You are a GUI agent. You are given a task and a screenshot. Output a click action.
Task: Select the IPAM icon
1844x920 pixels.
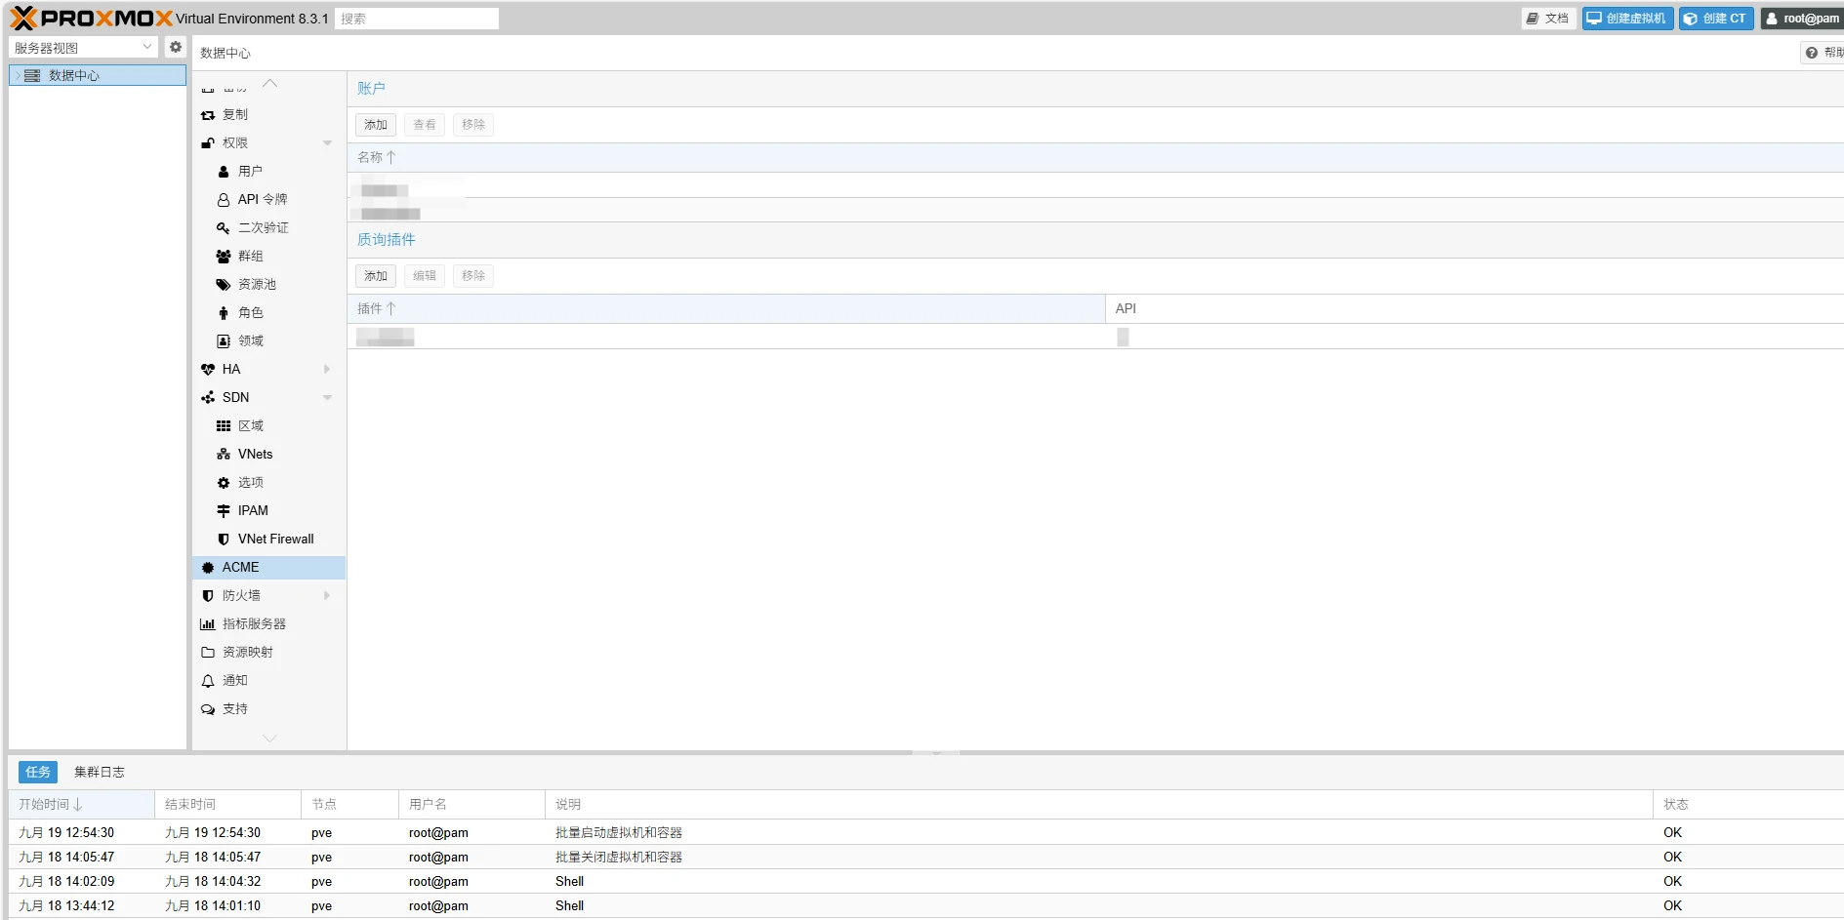click(224, 510)
